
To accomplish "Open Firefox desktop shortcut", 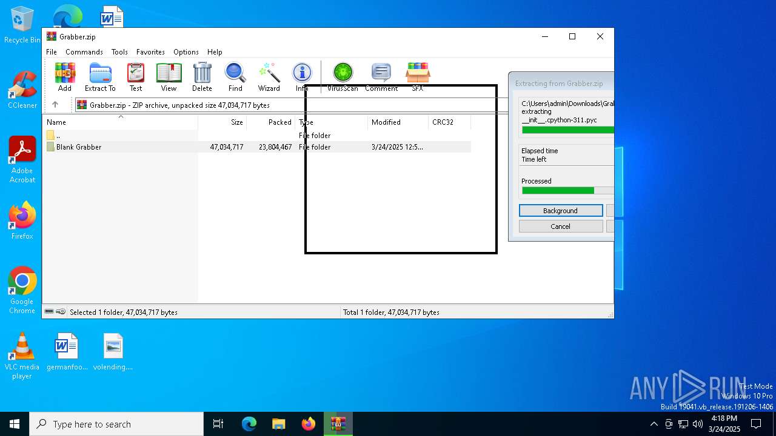I will pos(22,220).
